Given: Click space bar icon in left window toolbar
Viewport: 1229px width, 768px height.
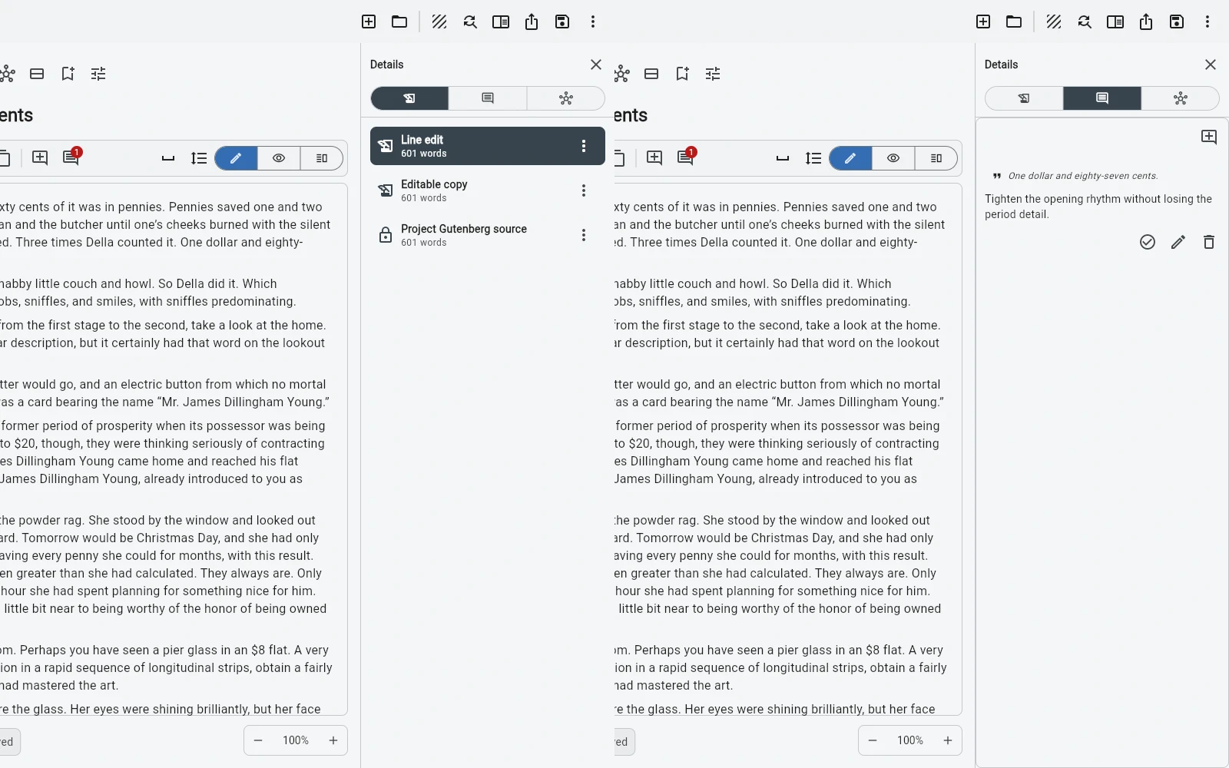Looking at the screenshot, I should pyautogui.click(x=168, y=158).
